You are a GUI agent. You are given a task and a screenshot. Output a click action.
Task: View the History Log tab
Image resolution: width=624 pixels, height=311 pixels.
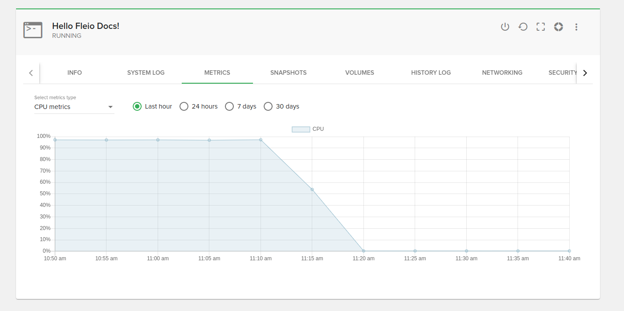(x=431, y=73)
